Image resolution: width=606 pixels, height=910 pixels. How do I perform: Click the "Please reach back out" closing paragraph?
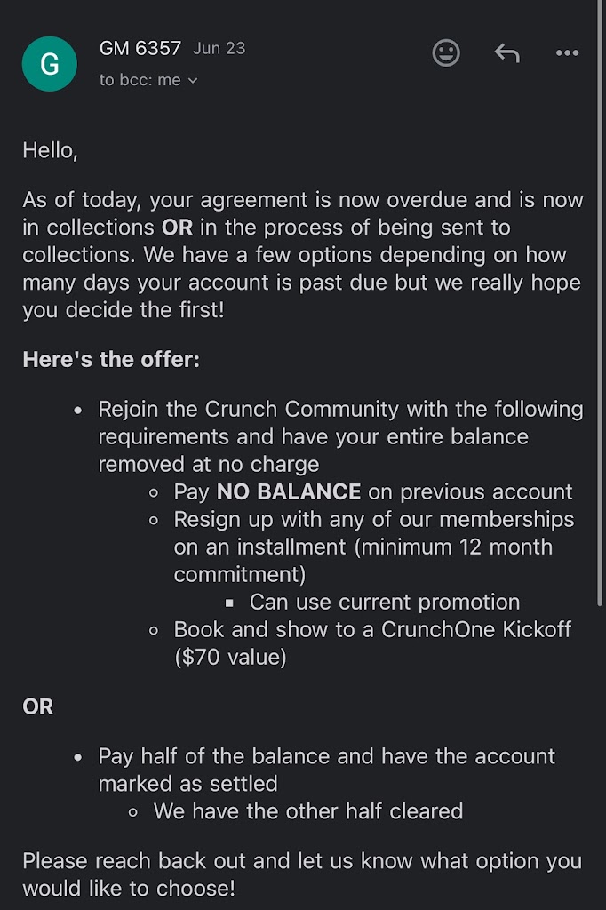(x=302, y=861)
